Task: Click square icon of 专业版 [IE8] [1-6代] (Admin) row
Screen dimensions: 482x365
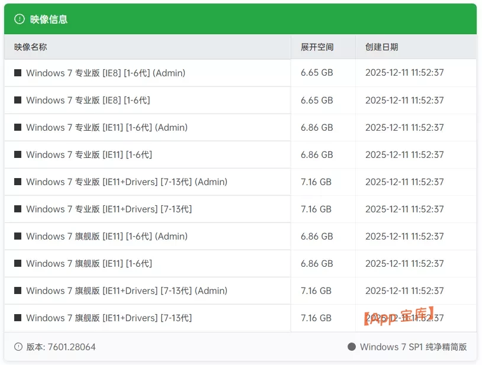Action: [x=18, y=73]
